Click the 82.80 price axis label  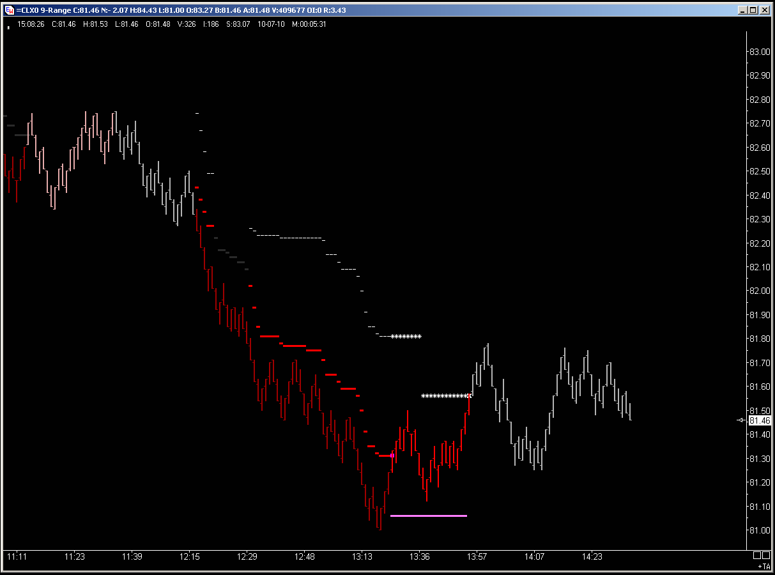[759, 100]
